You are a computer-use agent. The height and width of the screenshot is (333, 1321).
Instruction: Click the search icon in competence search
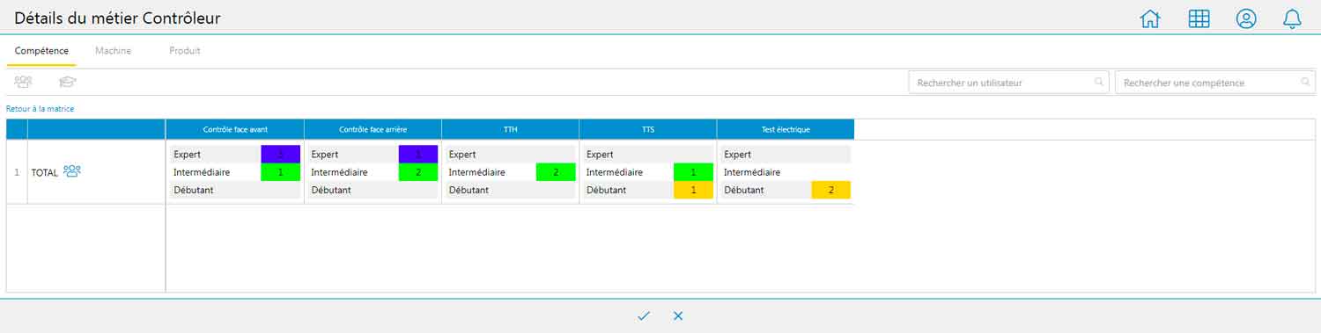tap(1306, 82)
